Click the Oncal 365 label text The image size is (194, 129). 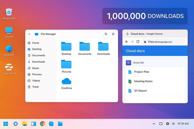(x=138, y=63)
